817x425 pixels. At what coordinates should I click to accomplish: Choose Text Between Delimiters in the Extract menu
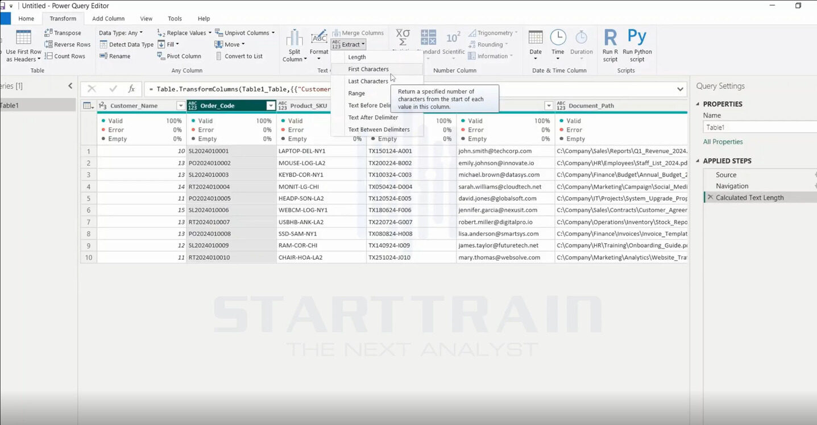pyautogui.click(x=378, y=130)
